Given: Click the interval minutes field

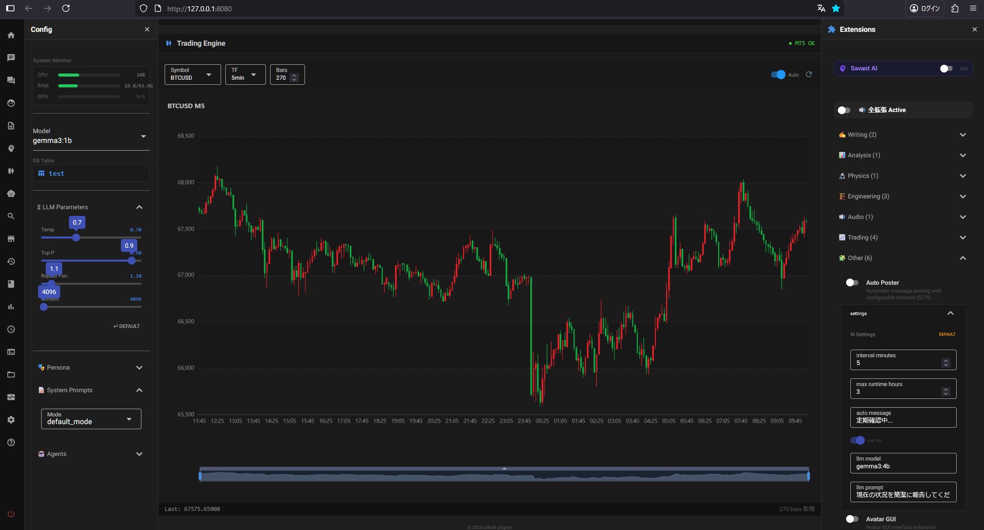Looking at the screenshot, I should [903, 360].
